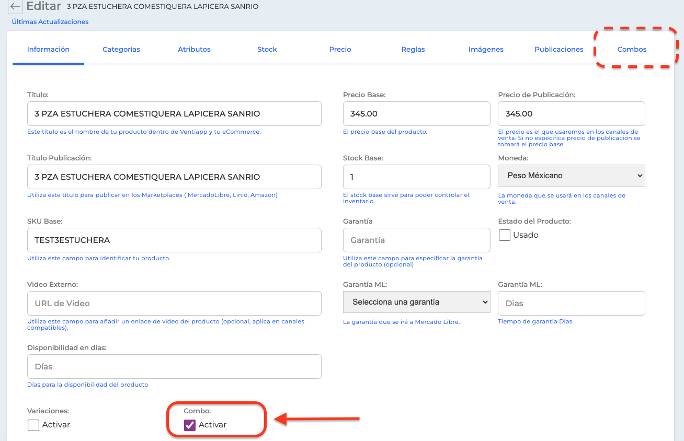The image size is (684, 441).
Task: Open the Moneda dropdown
Action: click(x=572, y=176)
